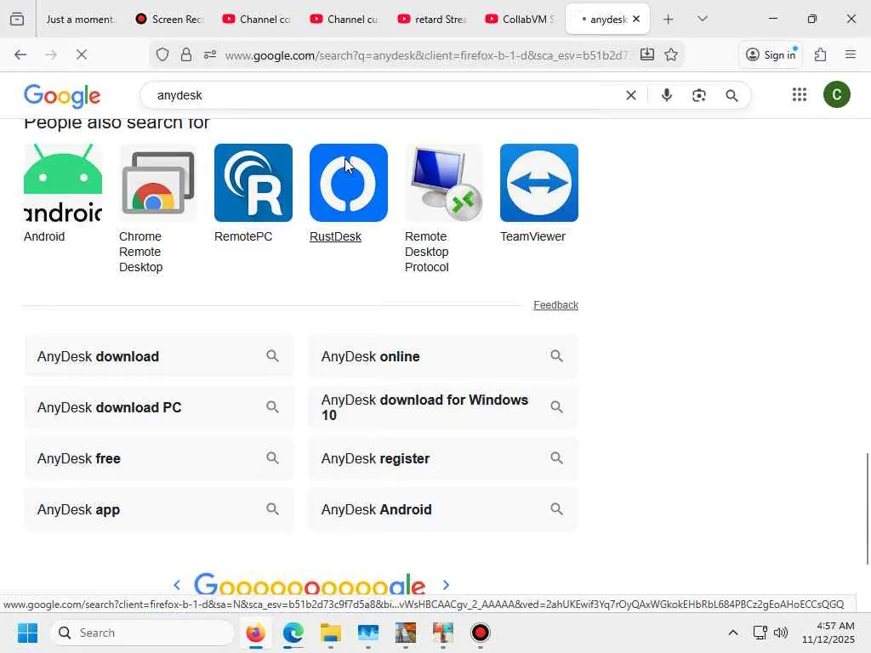The height and width of the screenshot is (653, 871).
Task: Open Google apps grid
Action: tap(800, 95)
